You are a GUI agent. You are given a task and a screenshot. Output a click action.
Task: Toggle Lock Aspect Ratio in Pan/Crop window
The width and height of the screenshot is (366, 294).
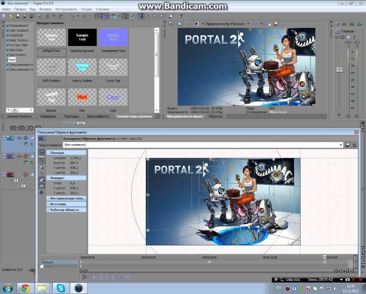42,180
